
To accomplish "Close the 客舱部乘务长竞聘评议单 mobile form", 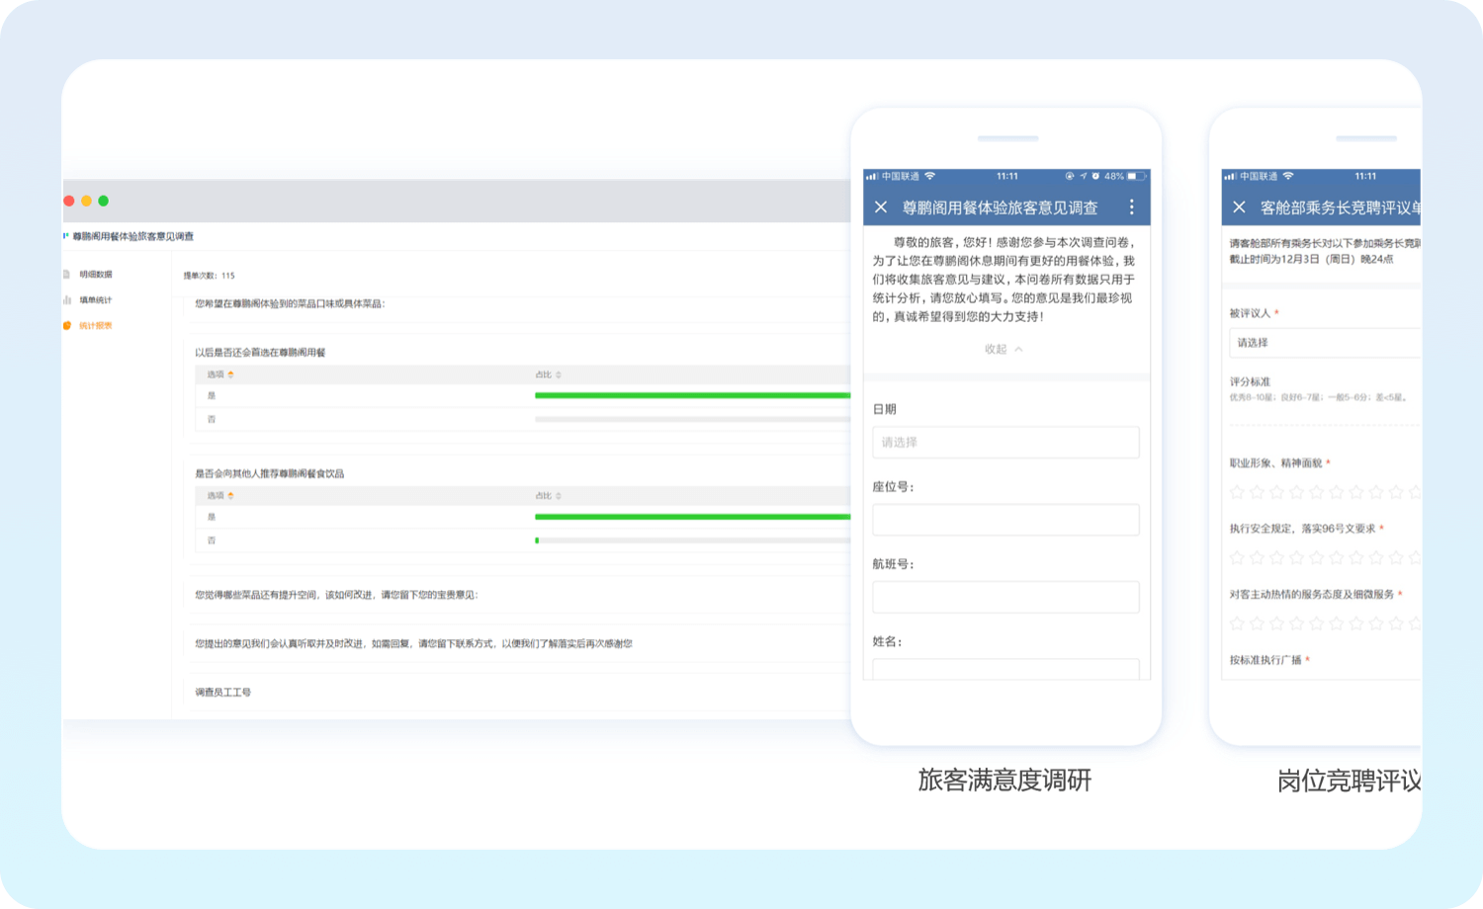I will (x=1239, y=207).
